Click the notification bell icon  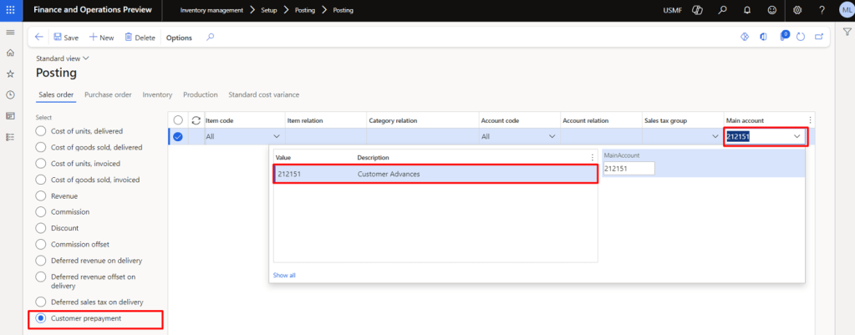point(746,10)
